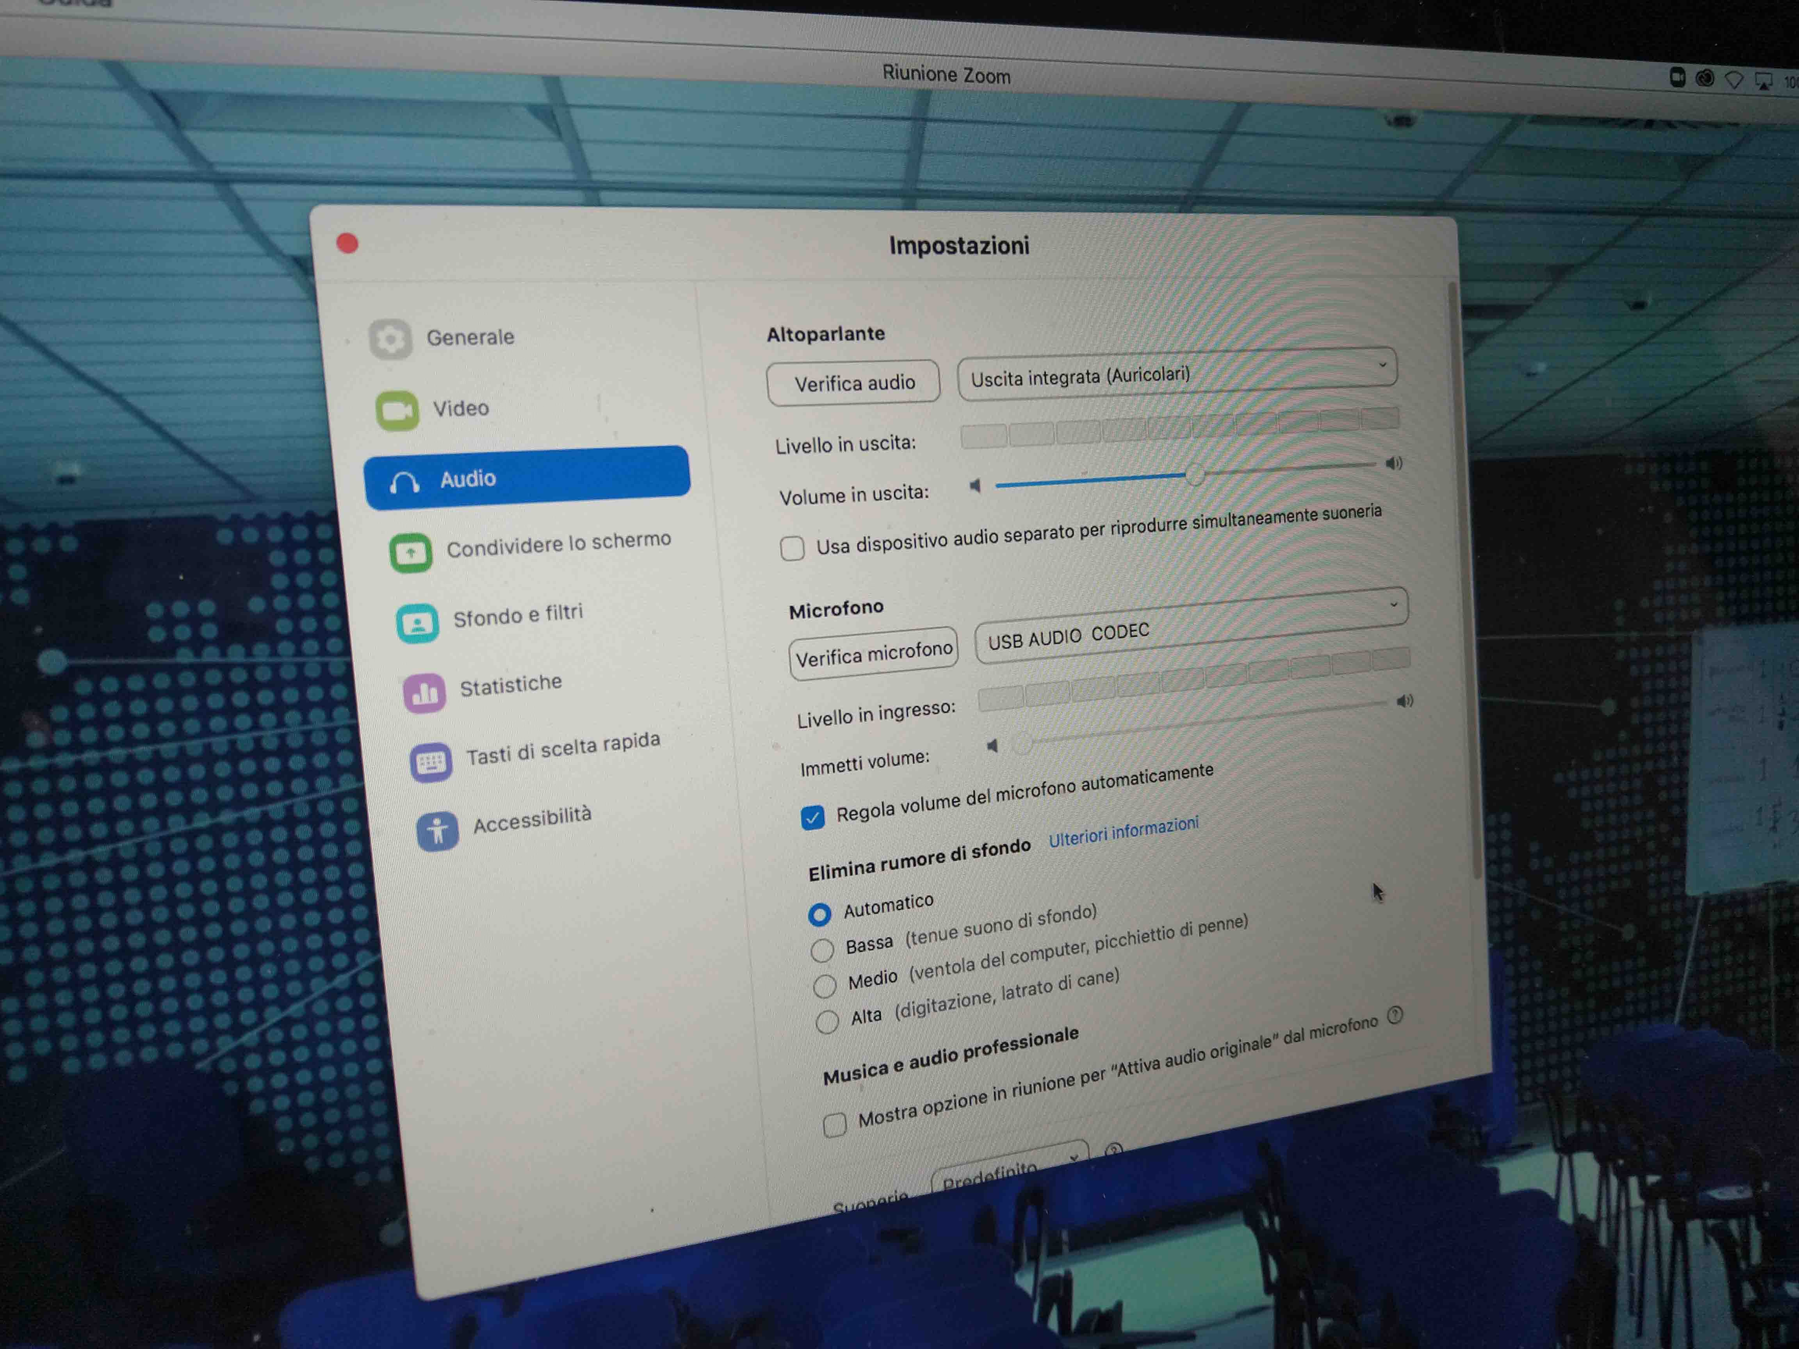
Task: Click the Microfono heading
Action: point(836,609)
